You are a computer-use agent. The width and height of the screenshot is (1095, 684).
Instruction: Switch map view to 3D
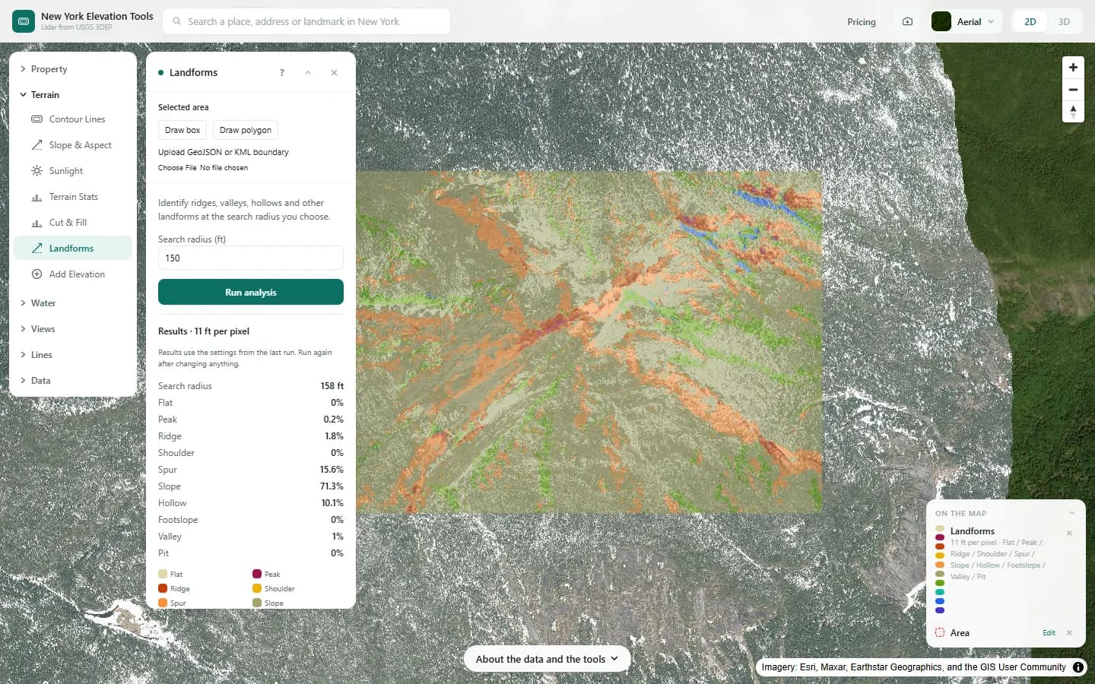(1064, 21)
